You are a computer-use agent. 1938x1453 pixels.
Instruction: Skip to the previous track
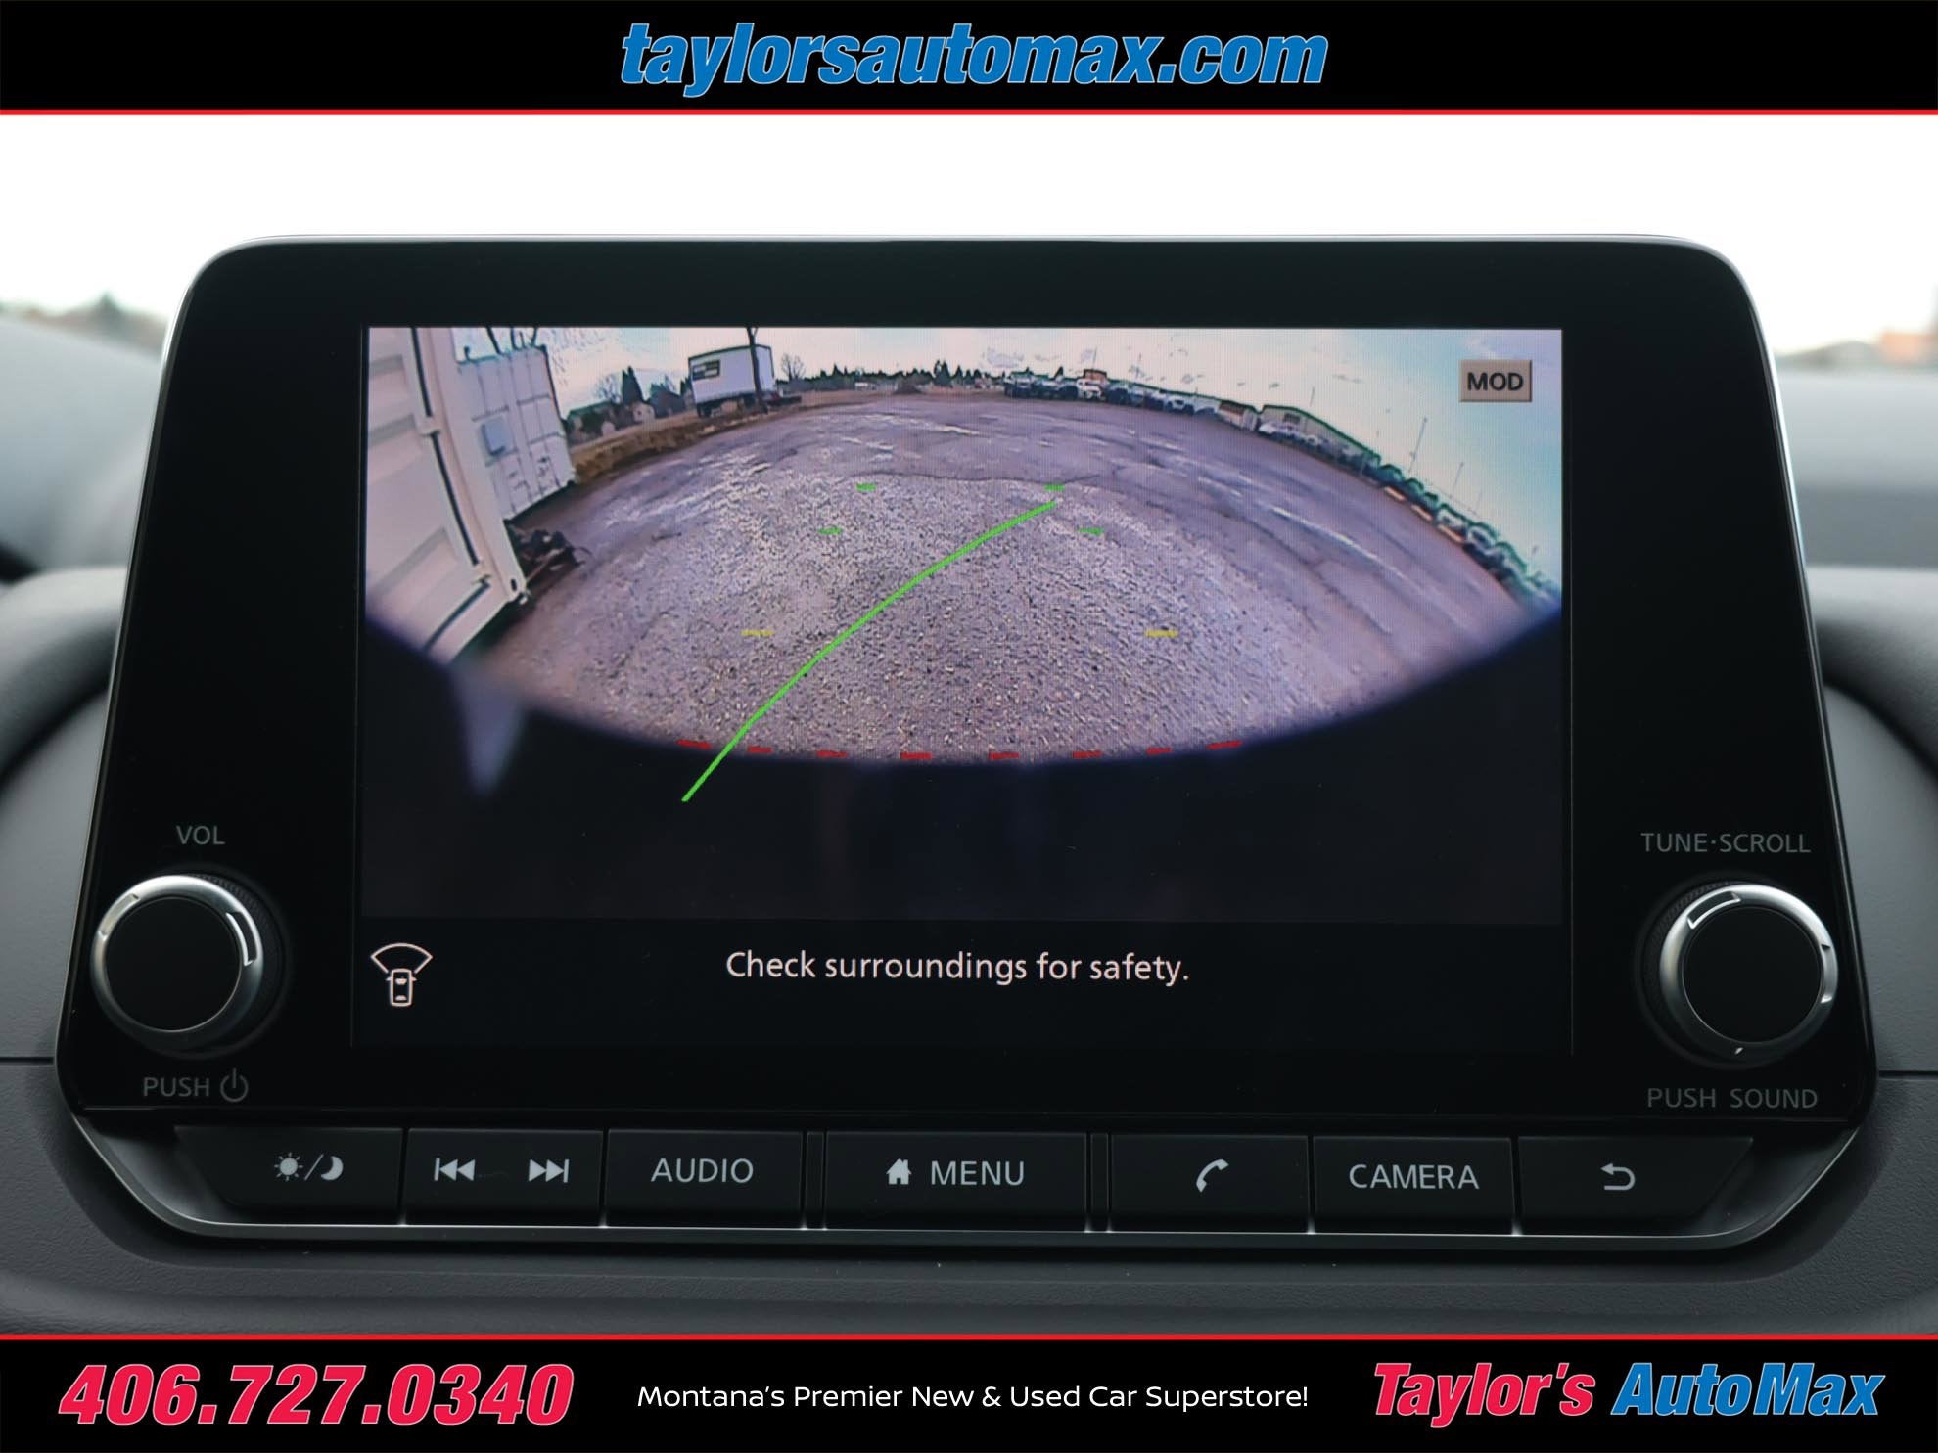tap(454, 1170)
